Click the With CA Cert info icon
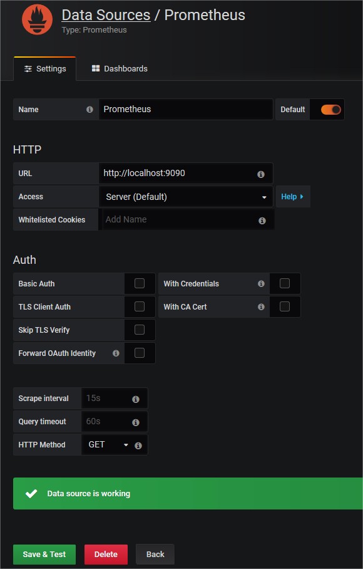The height and width of the screenshot is (569, 363). pyautogui.click(x=261, y=307)
